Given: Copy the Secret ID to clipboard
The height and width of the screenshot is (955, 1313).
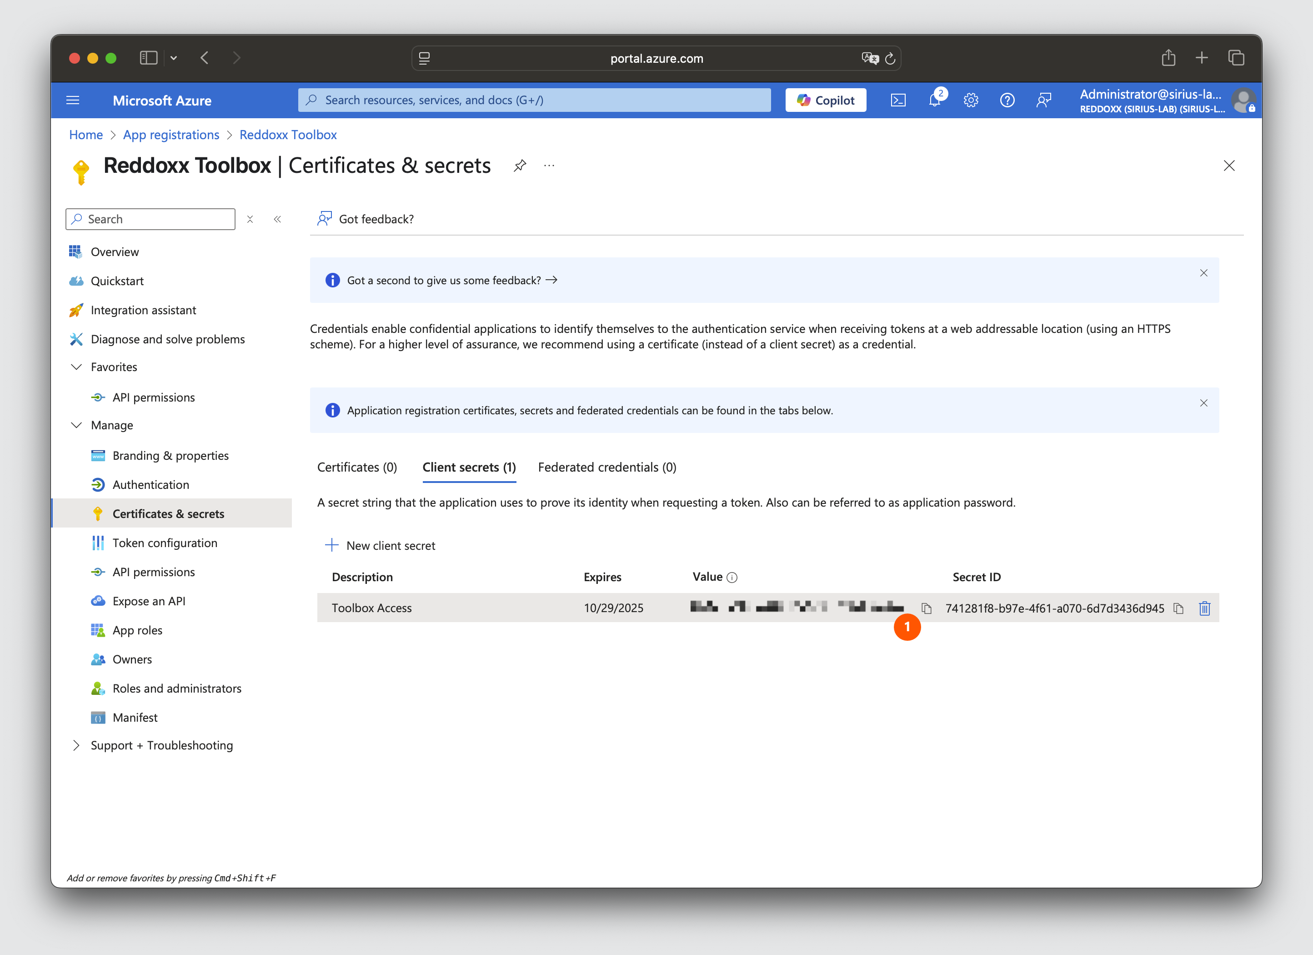Looking at the screenshot, I should pos(1178,608).
